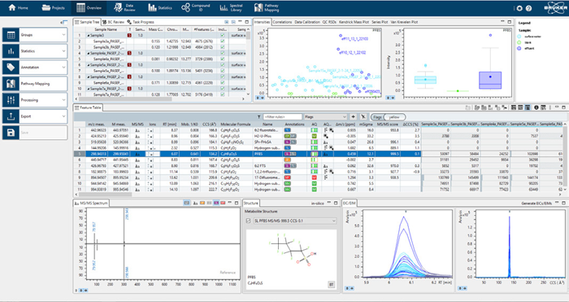
Task: Open the Compound ID section
Action: point(196,7)
